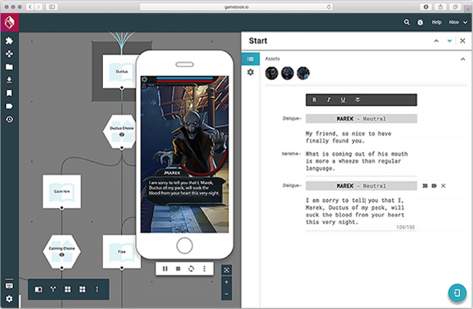This screenshot has width=473, height=309.
Task: Open the settings gear at sidebar bottom
Action: coord(9,298)
